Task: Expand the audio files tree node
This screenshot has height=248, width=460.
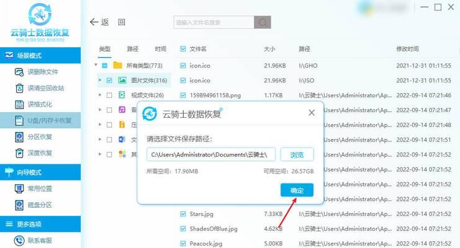Action: tap(100, 110)
